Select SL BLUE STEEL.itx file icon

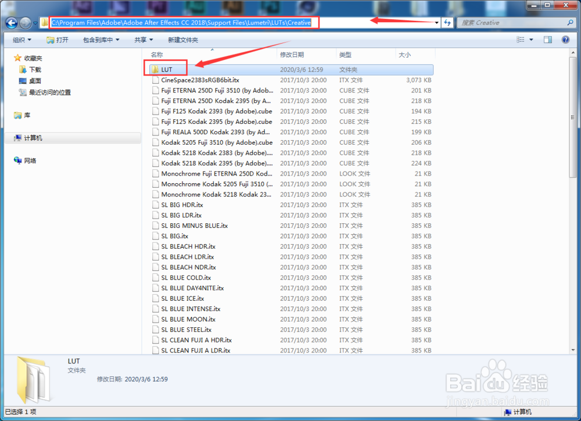(156, 329)
